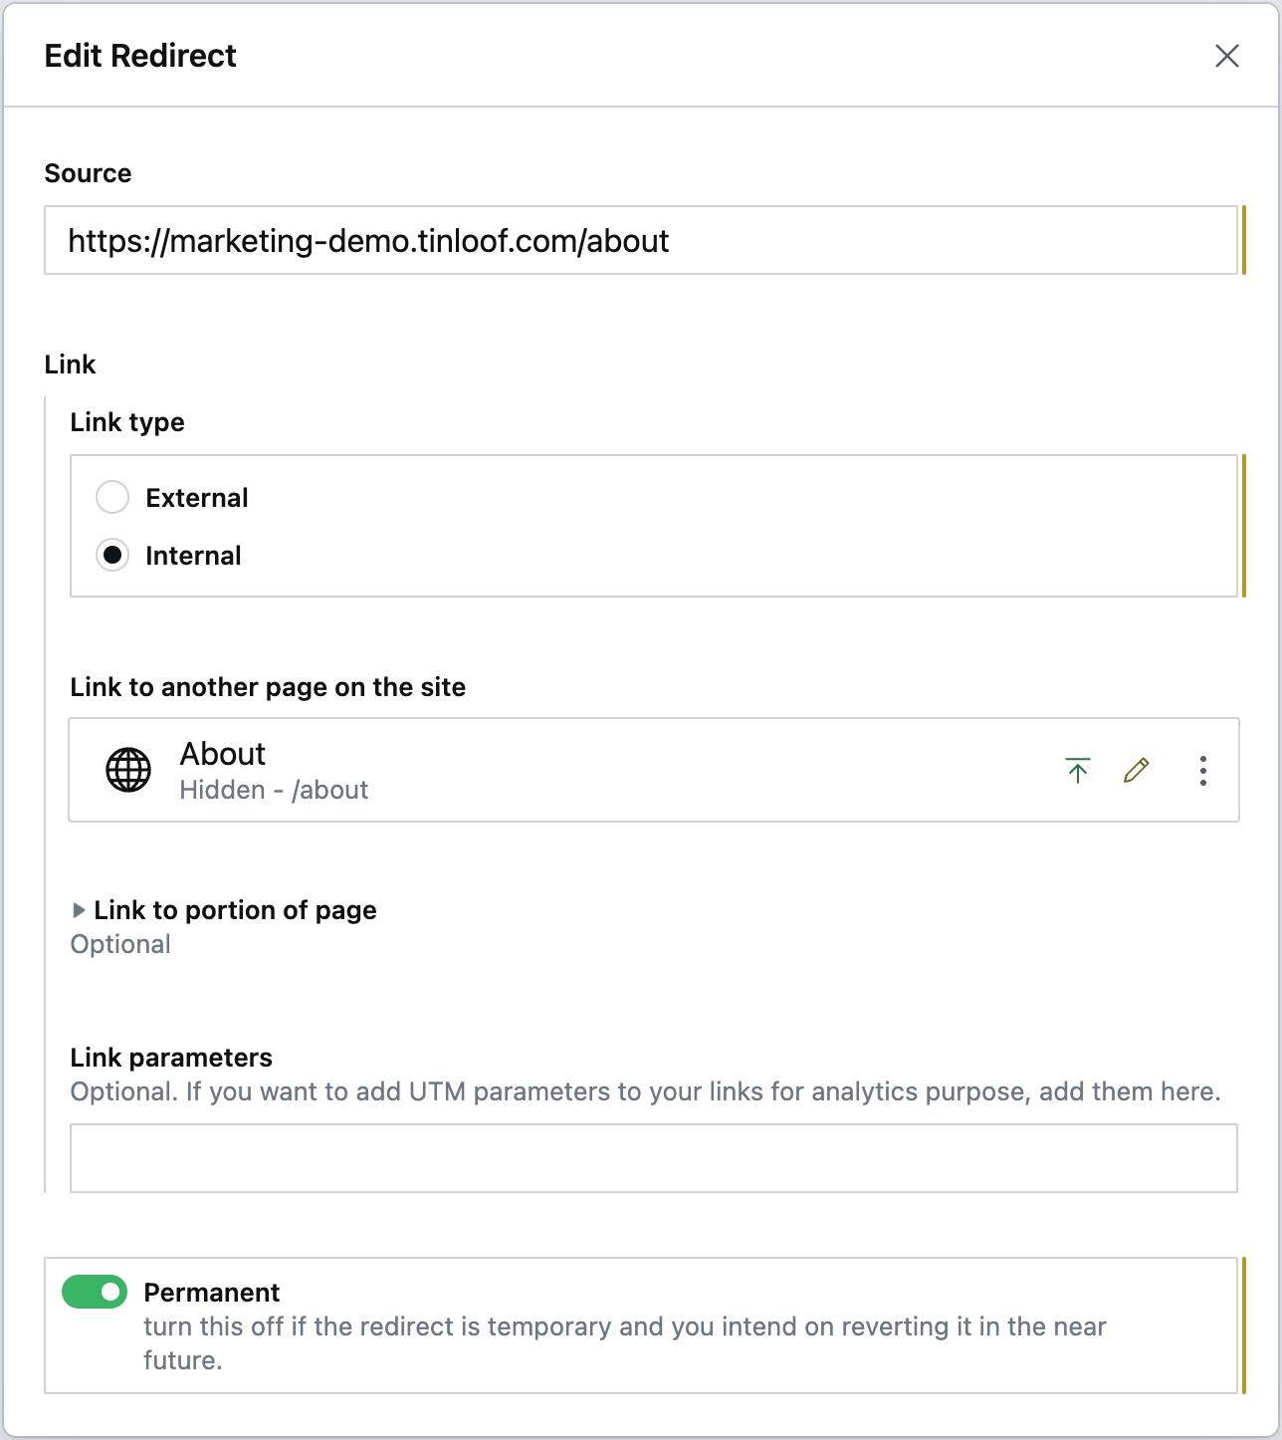The image size is (1282, 1440).
Task: Click the "Internal" option label
Action: [193, 556]
